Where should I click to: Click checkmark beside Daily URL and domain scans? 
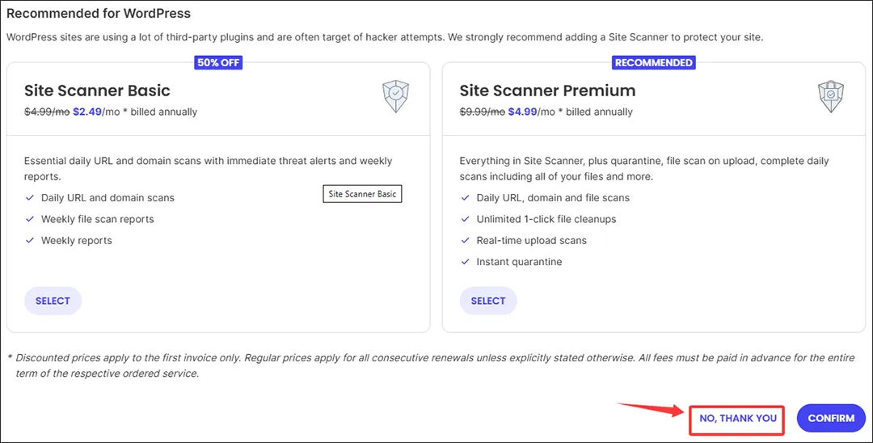point(30,197)
